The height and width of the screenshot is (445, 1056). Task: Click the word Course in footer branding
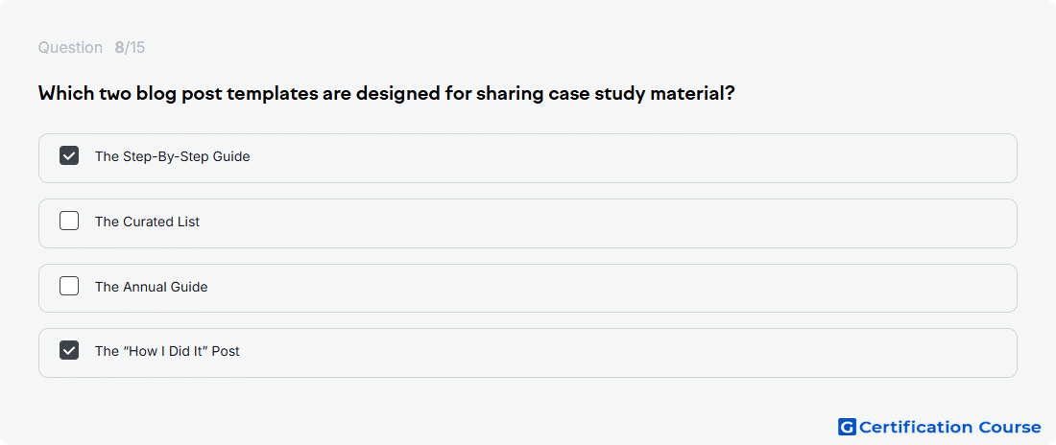point(1009,427)
